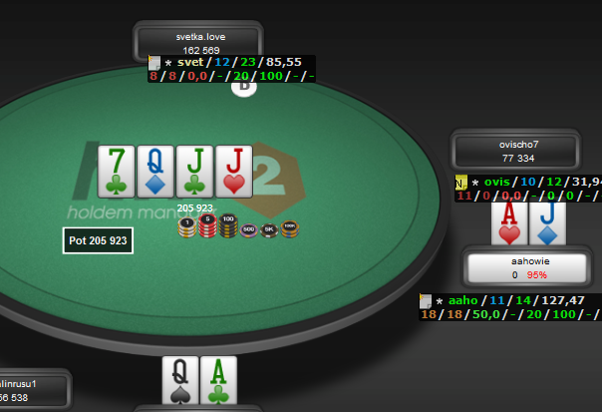Click the Ace of hearts hole card
Image resolution: width=602 pixels, height=412 pixels.
(x=509, y=223)
